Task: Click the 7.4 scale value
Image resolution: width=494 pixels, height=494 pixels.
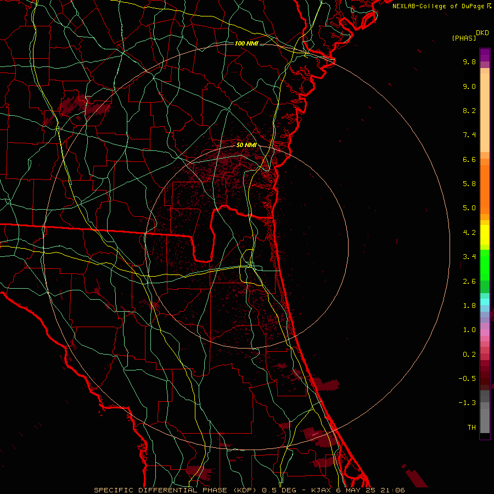Action: (469, 135)
